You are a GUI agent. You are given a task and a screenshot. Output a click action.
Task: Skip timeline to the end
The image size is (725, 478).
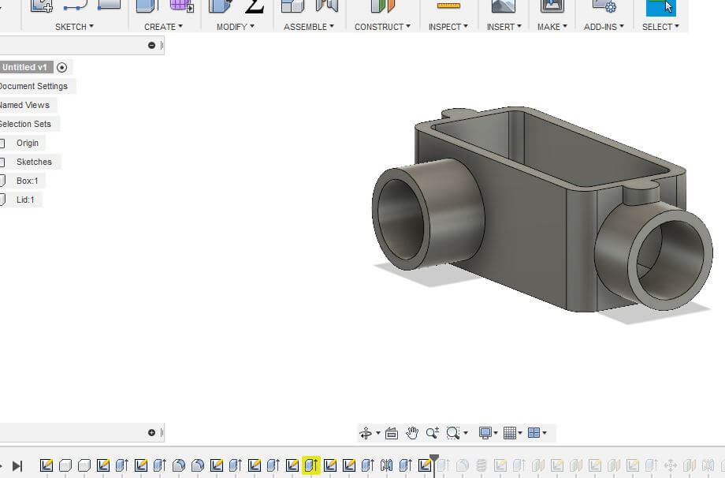(x=17, y=466)
